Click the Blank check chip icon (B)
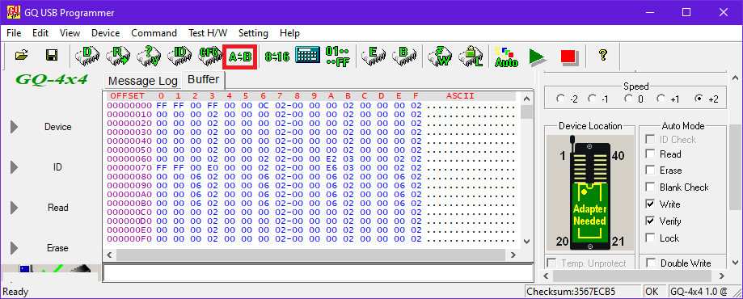The image size is (743, 299). point(403,56)
